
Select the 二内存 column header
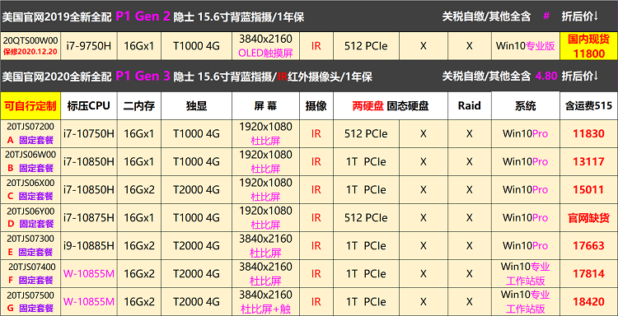pyautogui.click(x=139, y=105)
